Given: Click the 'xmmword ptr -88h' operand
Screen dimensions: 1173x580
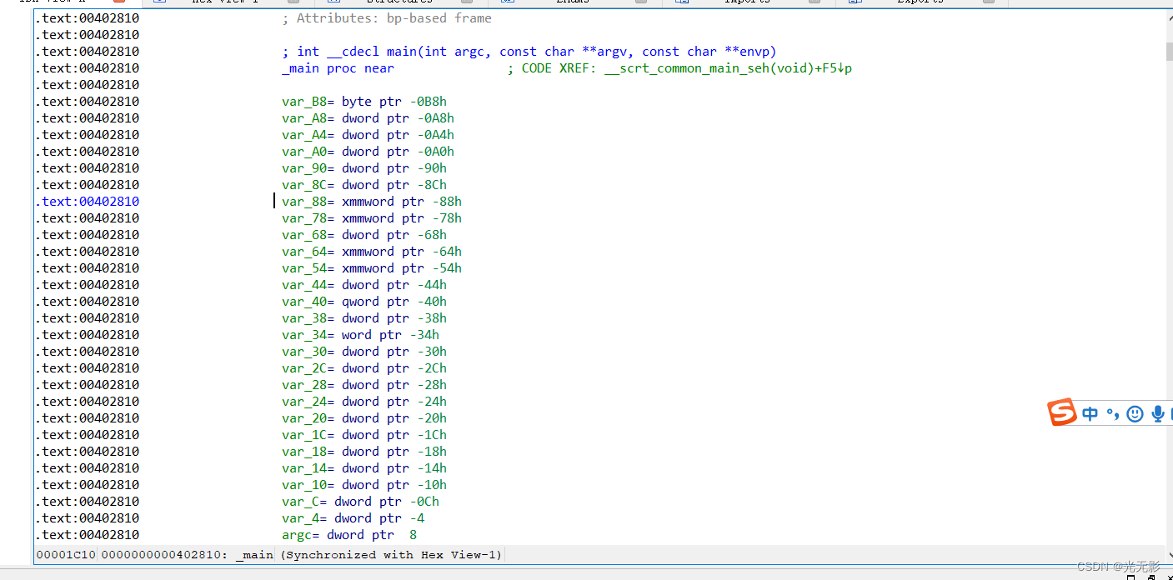Looking at the screenshot, I should [x=402, y=202].
